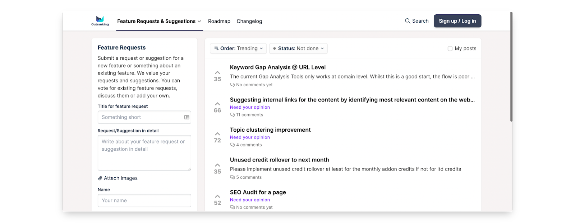Upvote the internal links suggestion post
This screenshot has height=223, width=575.
point(217,104)
